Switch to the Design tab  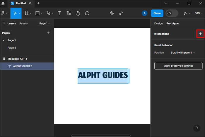tap(158, 23)
